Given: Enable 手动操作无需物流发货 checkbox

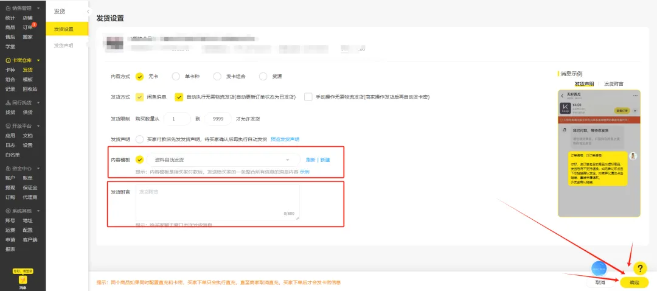Looking at the screenshot, I should point(308,97).
